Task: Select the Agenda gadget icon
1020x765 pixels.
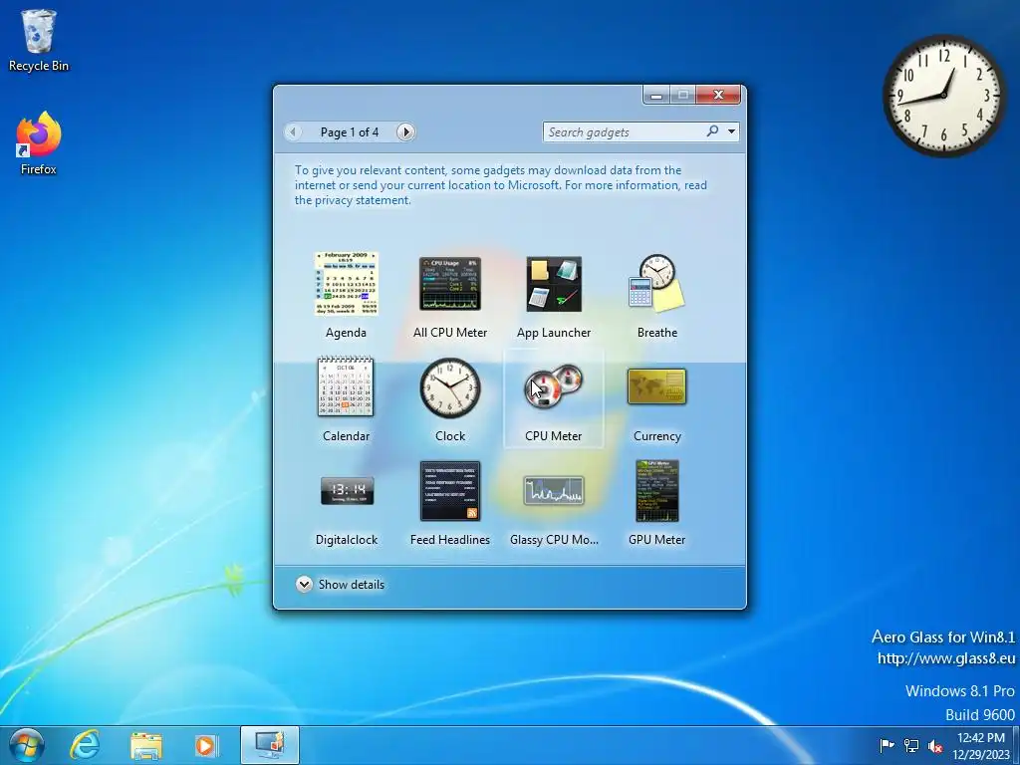Action: [x=346, y=284]
